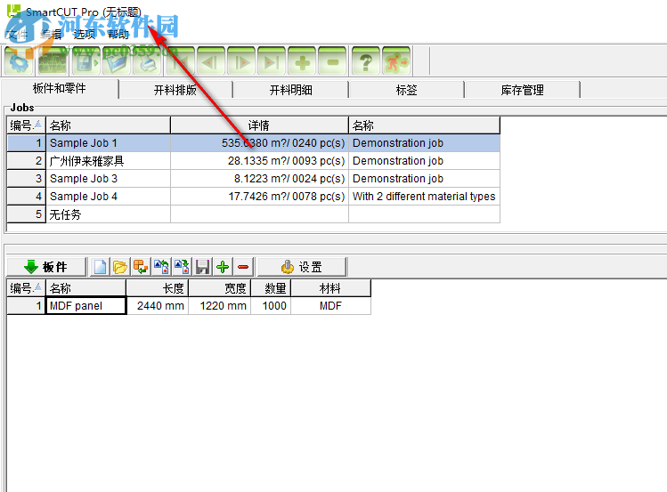Click the export icon with green down arrow
667x492 pixels.
point(182,267)
